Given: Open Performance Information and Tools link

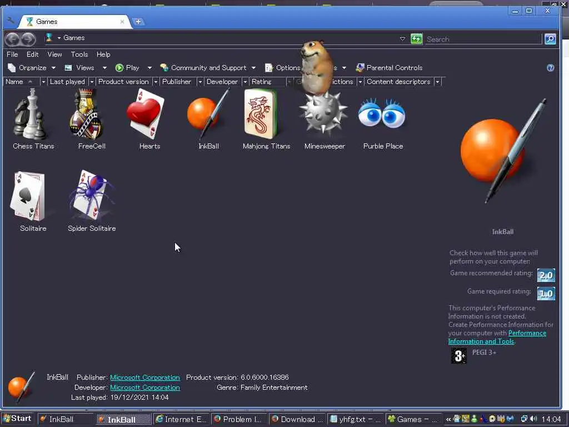Looking at the screenshot, I should click(497, 337).
